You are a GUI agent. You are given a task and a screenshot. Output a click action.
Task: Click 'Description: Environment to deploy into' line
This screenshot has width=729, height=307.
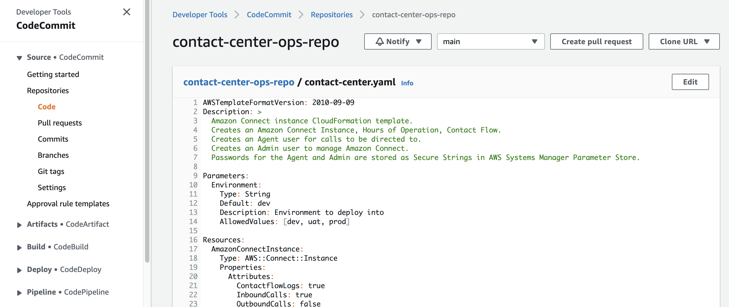[302, 212]
